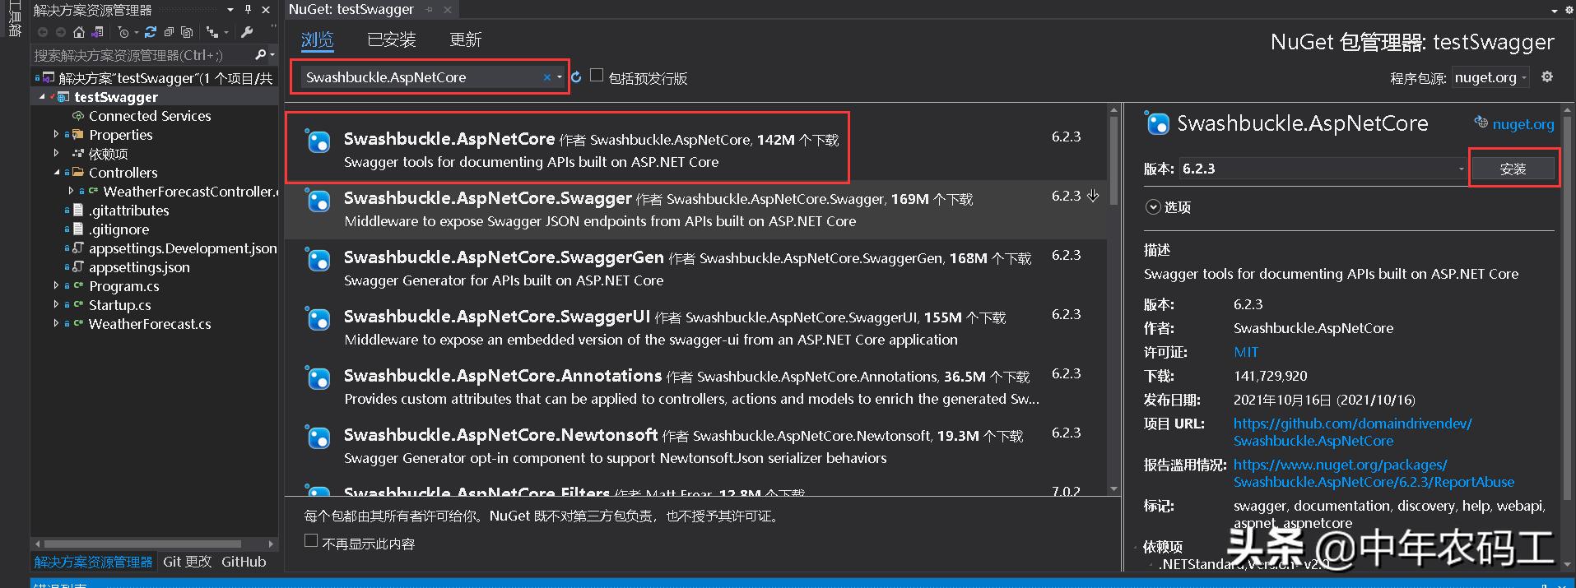
Task: Click the Swashbuckle.AspNetCore.SwaggerGen package icon
Action: [x=318, y=260]
